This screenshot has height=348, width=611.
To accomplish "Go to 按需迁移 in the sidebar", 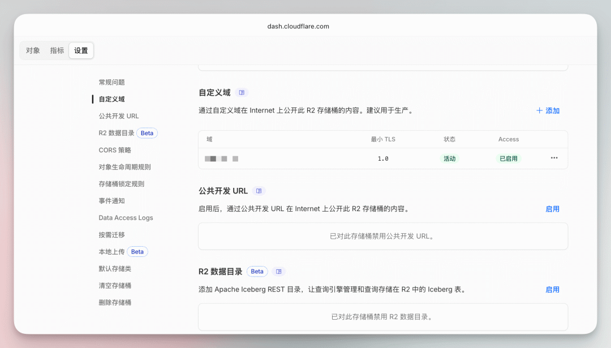I will 112,235.
